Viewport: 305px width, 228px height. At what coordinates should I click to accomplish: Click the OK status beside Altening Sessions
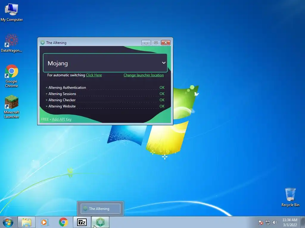point(162,94)
